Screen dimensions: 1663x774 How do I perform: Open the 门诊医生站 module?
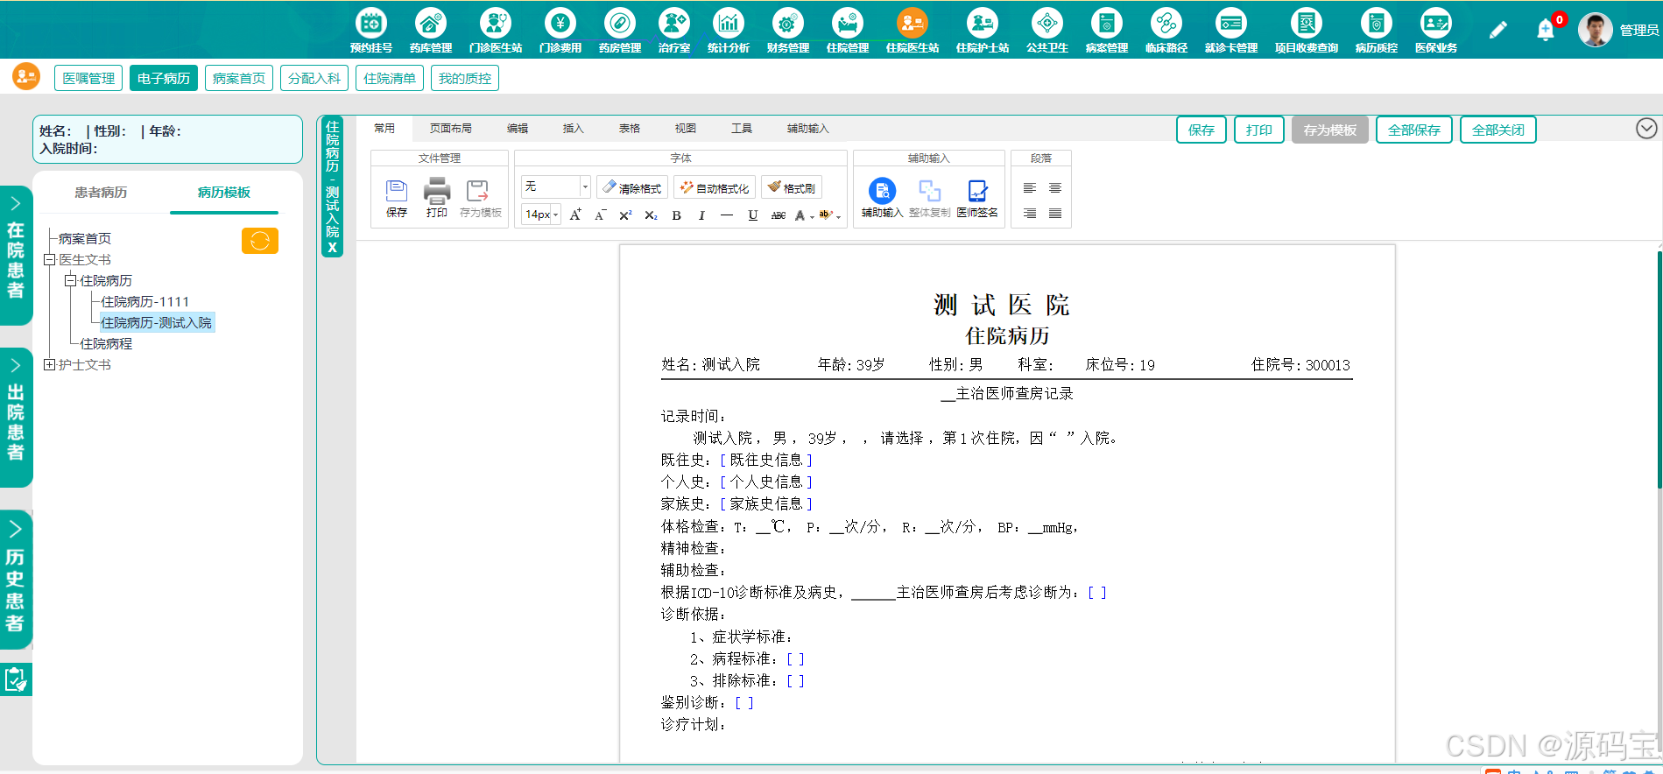496,30
